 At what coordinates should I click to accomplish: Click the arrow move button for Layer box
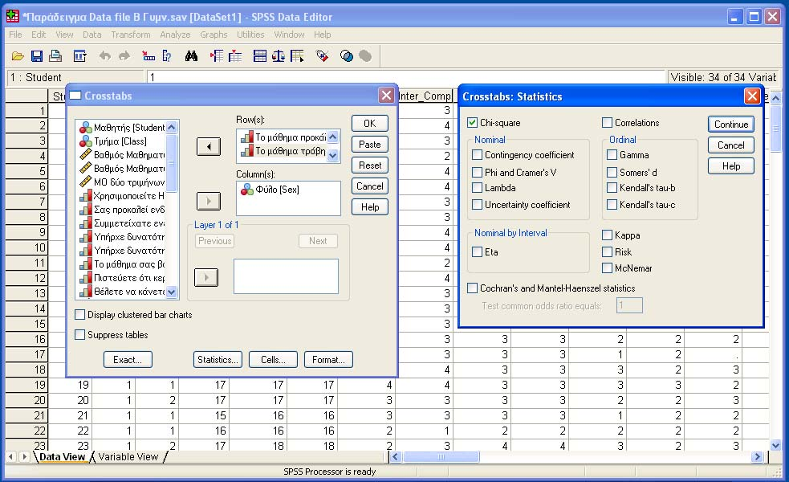tap(206, 277)
